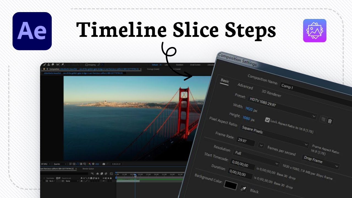Select the Basic tab in Composition Settings
This screenshot has width=352, height=198.
(x=225, y=81)
